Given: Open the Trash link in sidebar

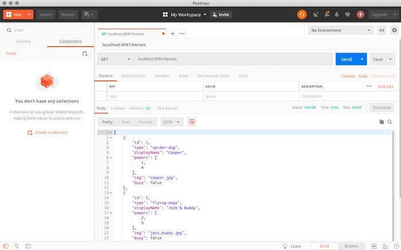Looking at the screenshot, I should 11,53.
